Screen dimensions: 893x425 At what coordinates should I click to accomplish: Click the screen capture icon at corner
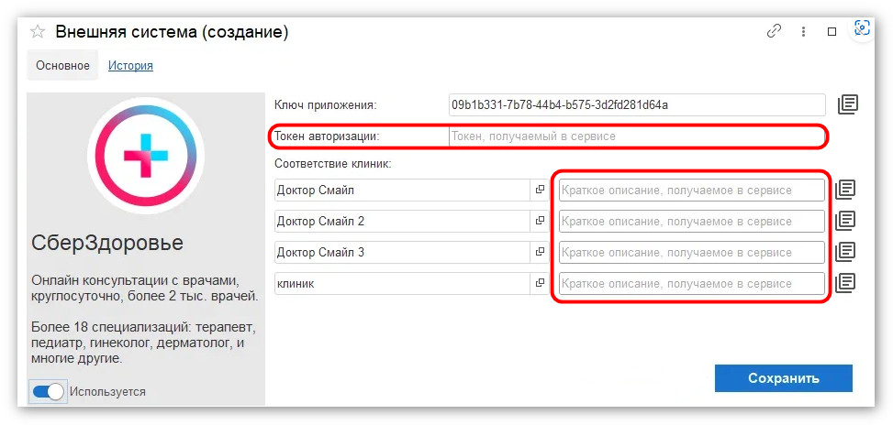click(x=862, y=27)
